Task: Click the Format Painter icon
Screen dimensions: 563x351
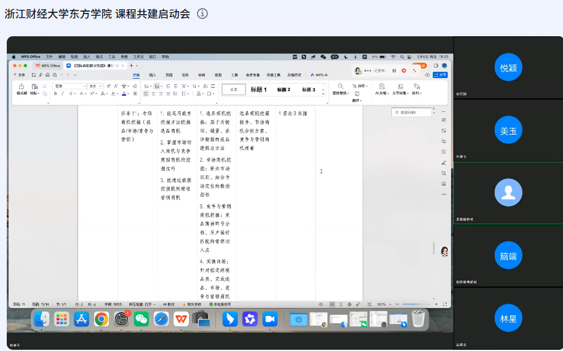Action: [22, 87]
